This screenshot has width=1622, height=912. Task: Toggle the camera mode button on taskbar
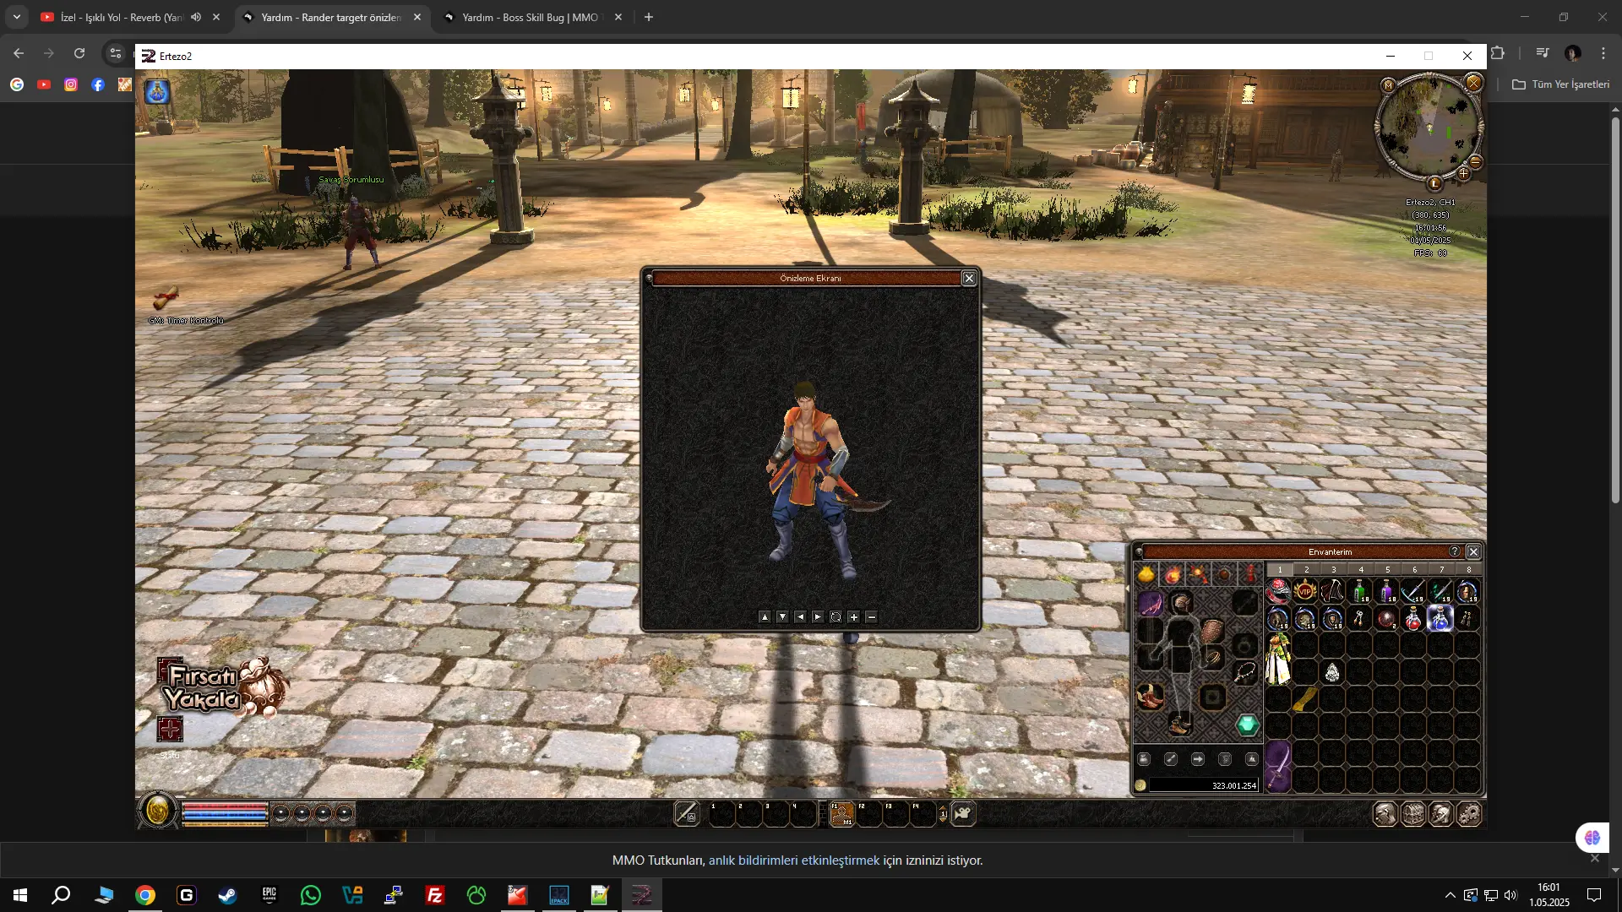click(x=963, y=813)
